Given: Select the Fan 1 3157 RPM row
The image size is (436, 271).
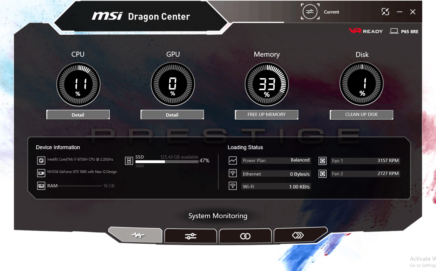Looking at the screenshot, I should point(365,161).
